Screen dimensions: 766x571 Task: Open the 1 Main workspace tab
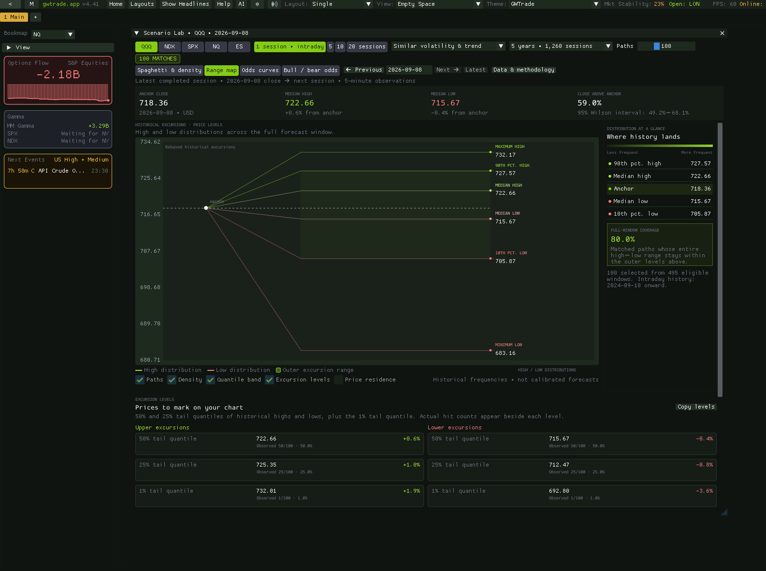[x=14, y=17]
